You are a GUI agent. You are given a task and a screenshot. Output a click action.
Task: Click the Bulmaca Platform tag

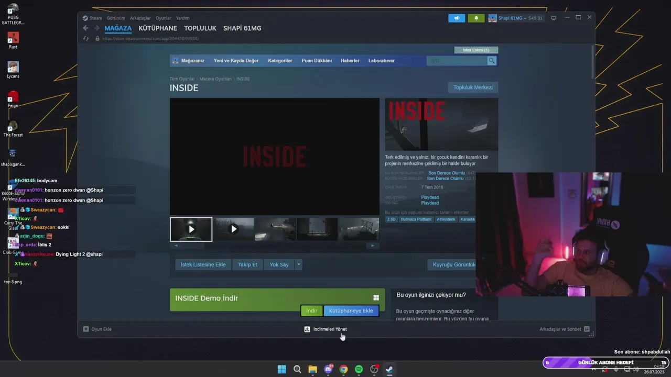(416, 219)
